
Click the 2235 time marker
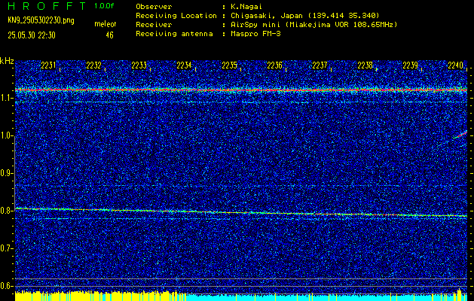[230, 65]
